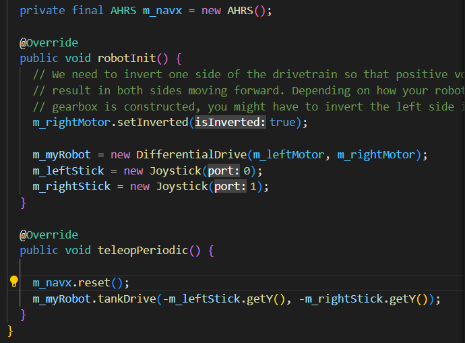Screen dimensions: 465x343
Task: Click closing brace of robotInit method
Action: 23,203
